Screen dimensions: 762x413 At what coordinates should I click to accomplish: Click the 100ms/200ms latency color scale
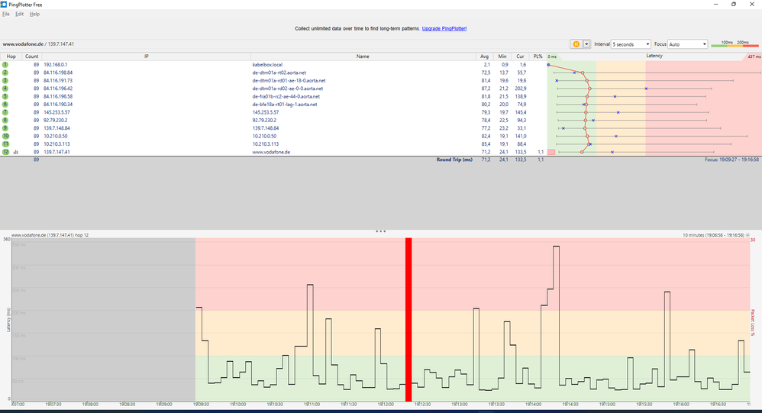click(735, 44)
